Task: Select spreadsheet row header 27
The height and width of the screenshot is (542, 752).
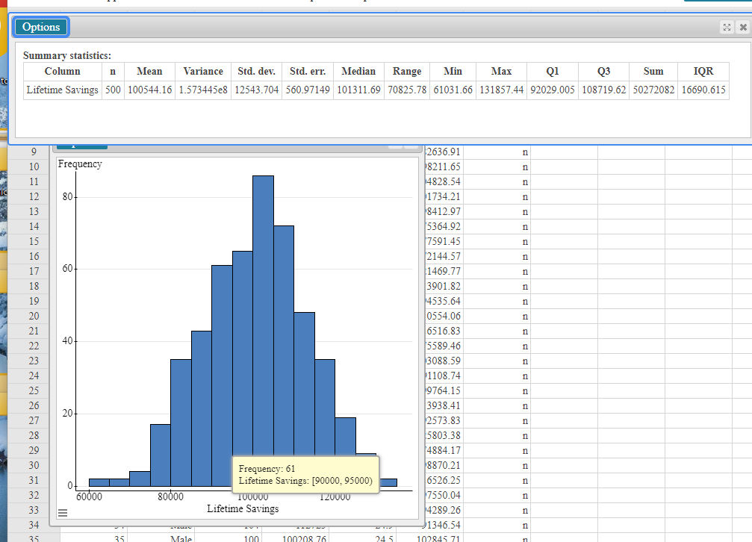Action: (34, 420)
